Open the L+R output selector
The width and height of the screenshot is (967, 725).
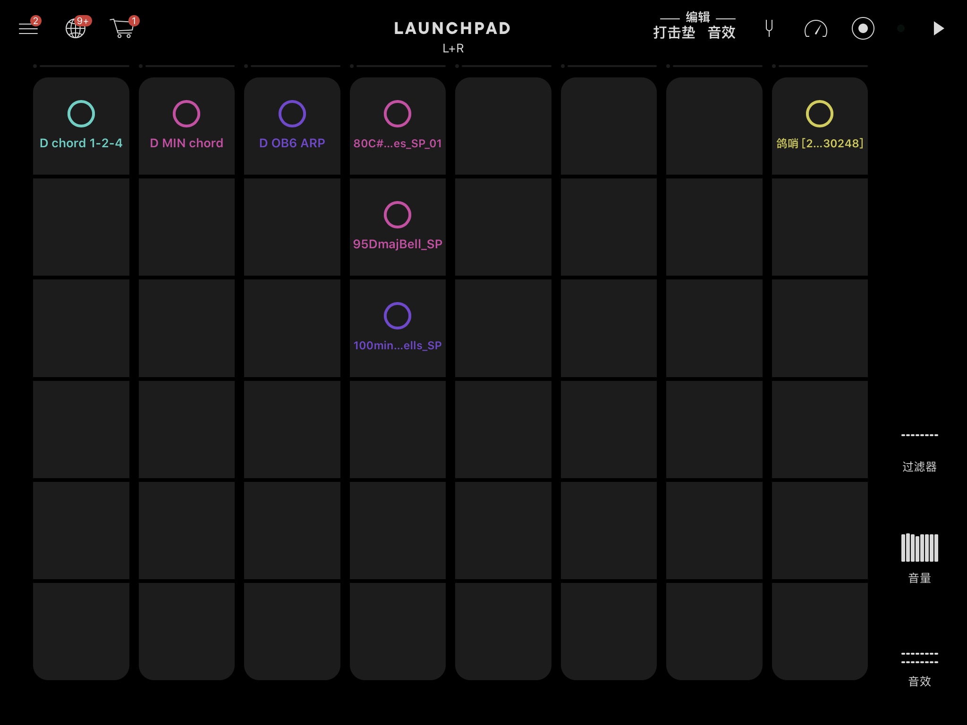click(453, 49)
